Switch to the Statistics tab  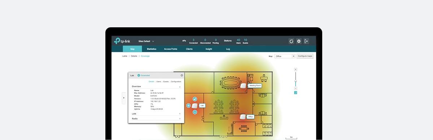tap(152, 49)
